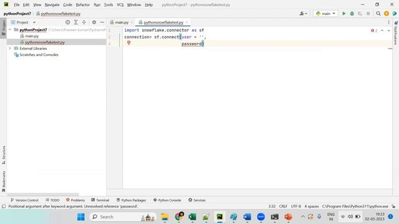Click the red error stripe mark on the editor scrollbar
The height and width of the screenshot is (224, 399).
pyautogui.click(x=390, y=49)
